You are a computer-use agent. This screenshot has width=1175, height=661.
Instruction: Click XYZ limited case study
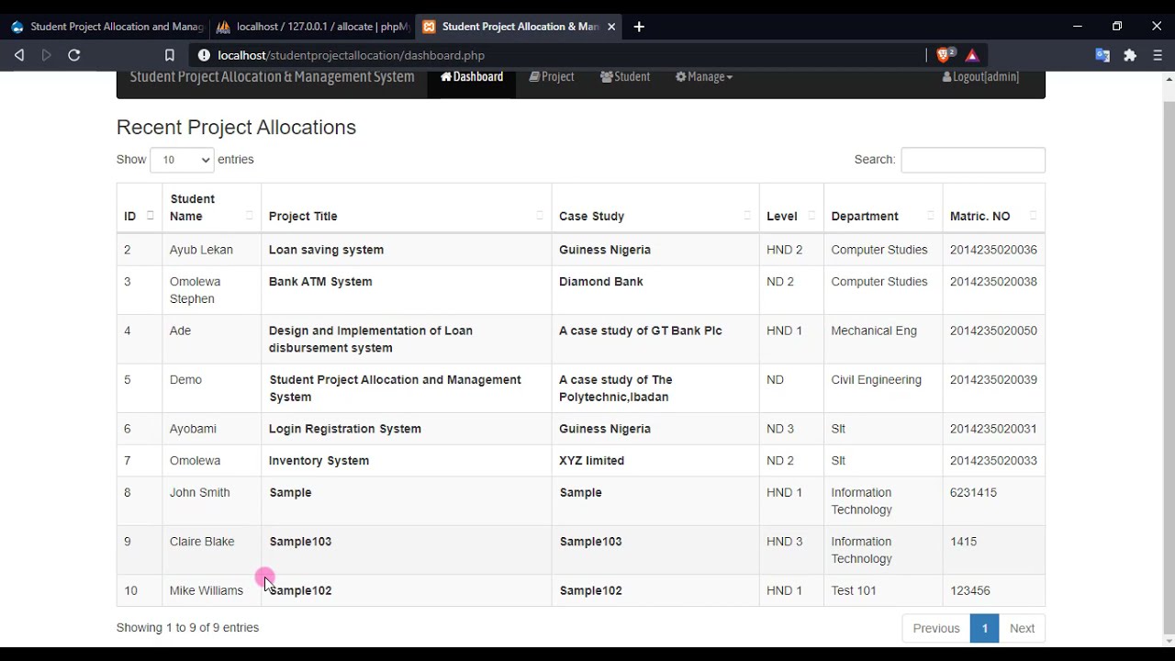tap(591, 461)
